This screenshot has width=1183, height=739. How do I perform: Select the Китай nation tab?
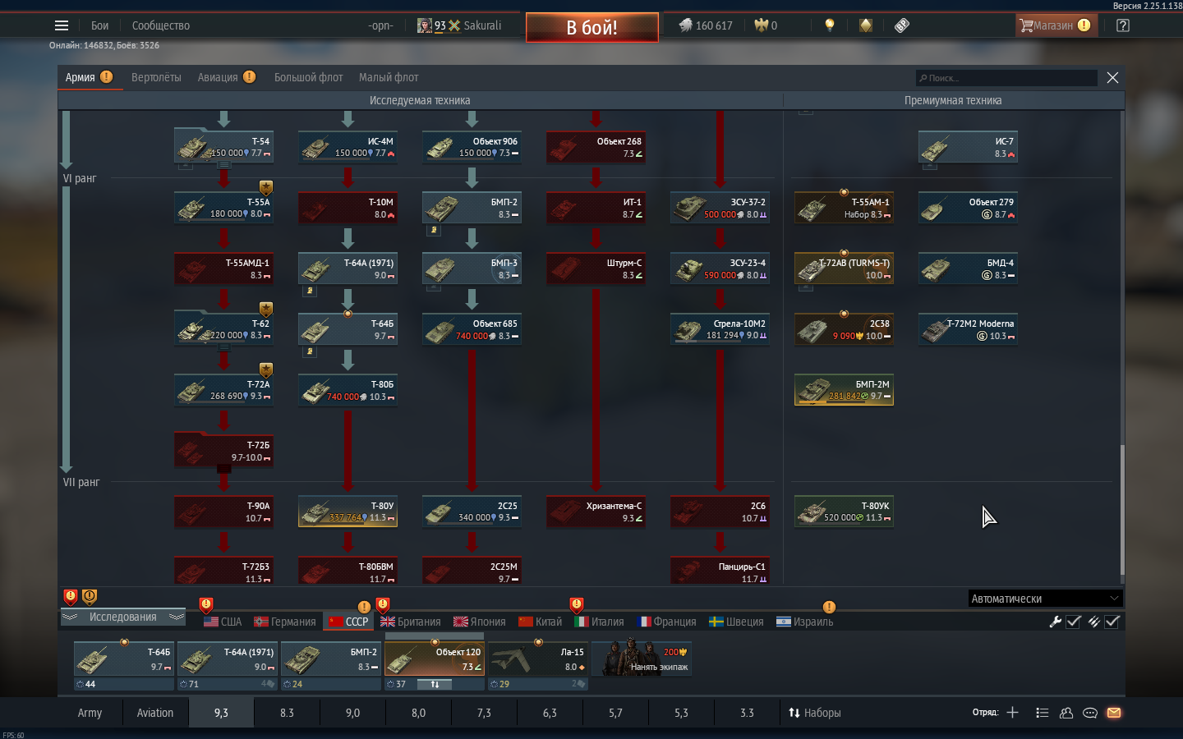coord(541,622)
